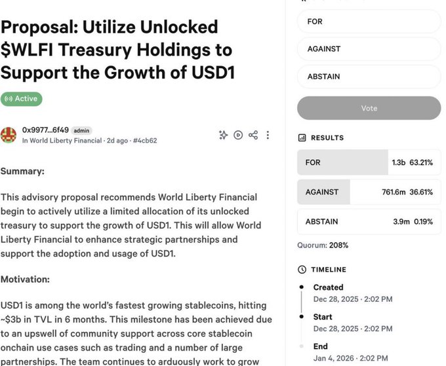Click the Timeline clock icon
The image size is (446, 366).
[302, 270]
